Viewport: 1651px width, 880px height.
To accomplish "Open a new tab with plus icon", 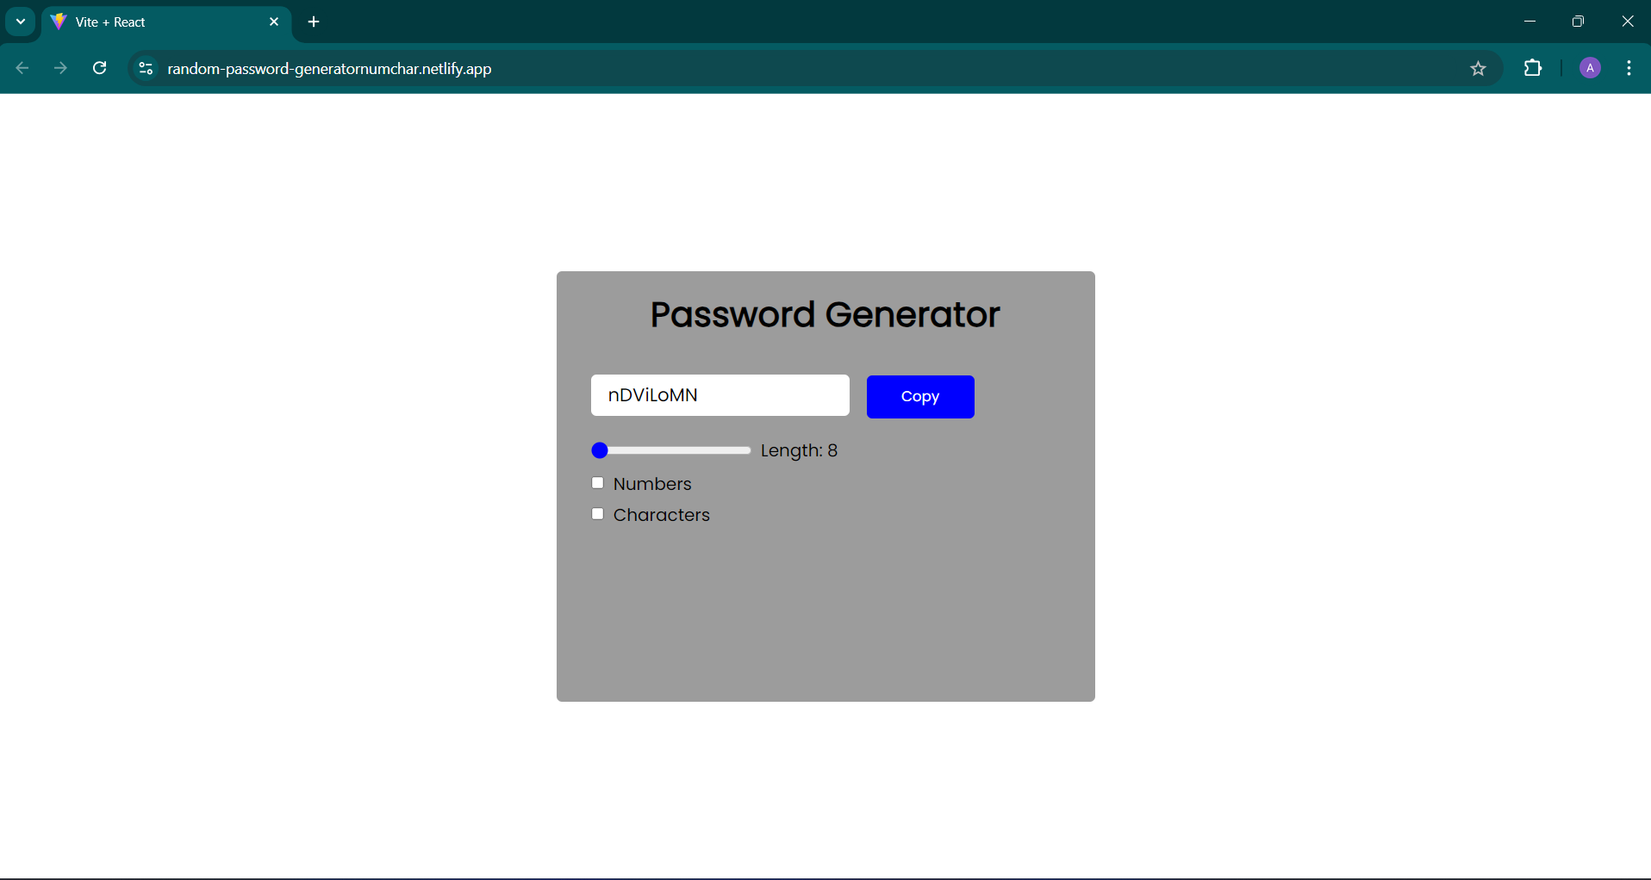I will pyautogui.click(x=314, y=22).
